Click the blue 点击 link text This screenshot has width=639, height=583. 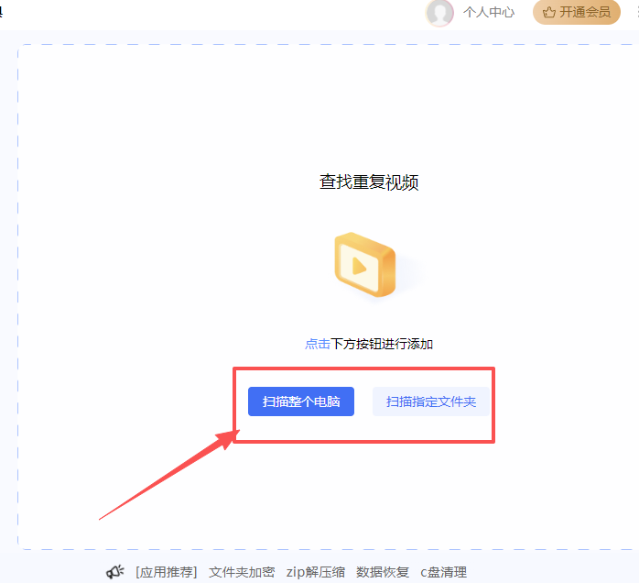pos(318,345)
